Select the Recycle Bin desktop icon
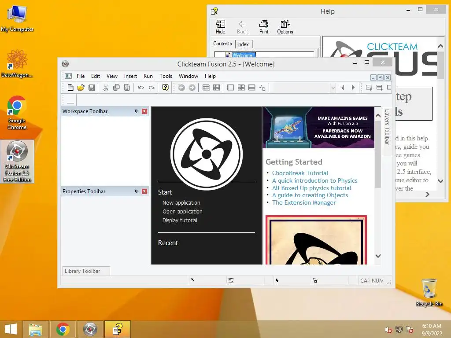Screen dimensions: 451x338 pos(429,292)
